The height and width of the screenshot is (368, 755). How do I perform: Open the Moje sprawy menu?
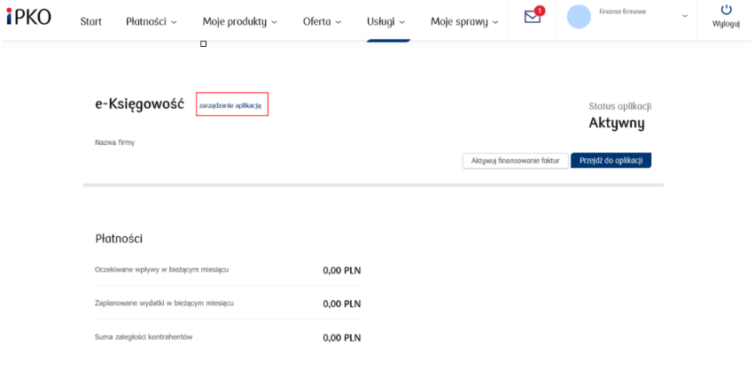click(464, 21)
